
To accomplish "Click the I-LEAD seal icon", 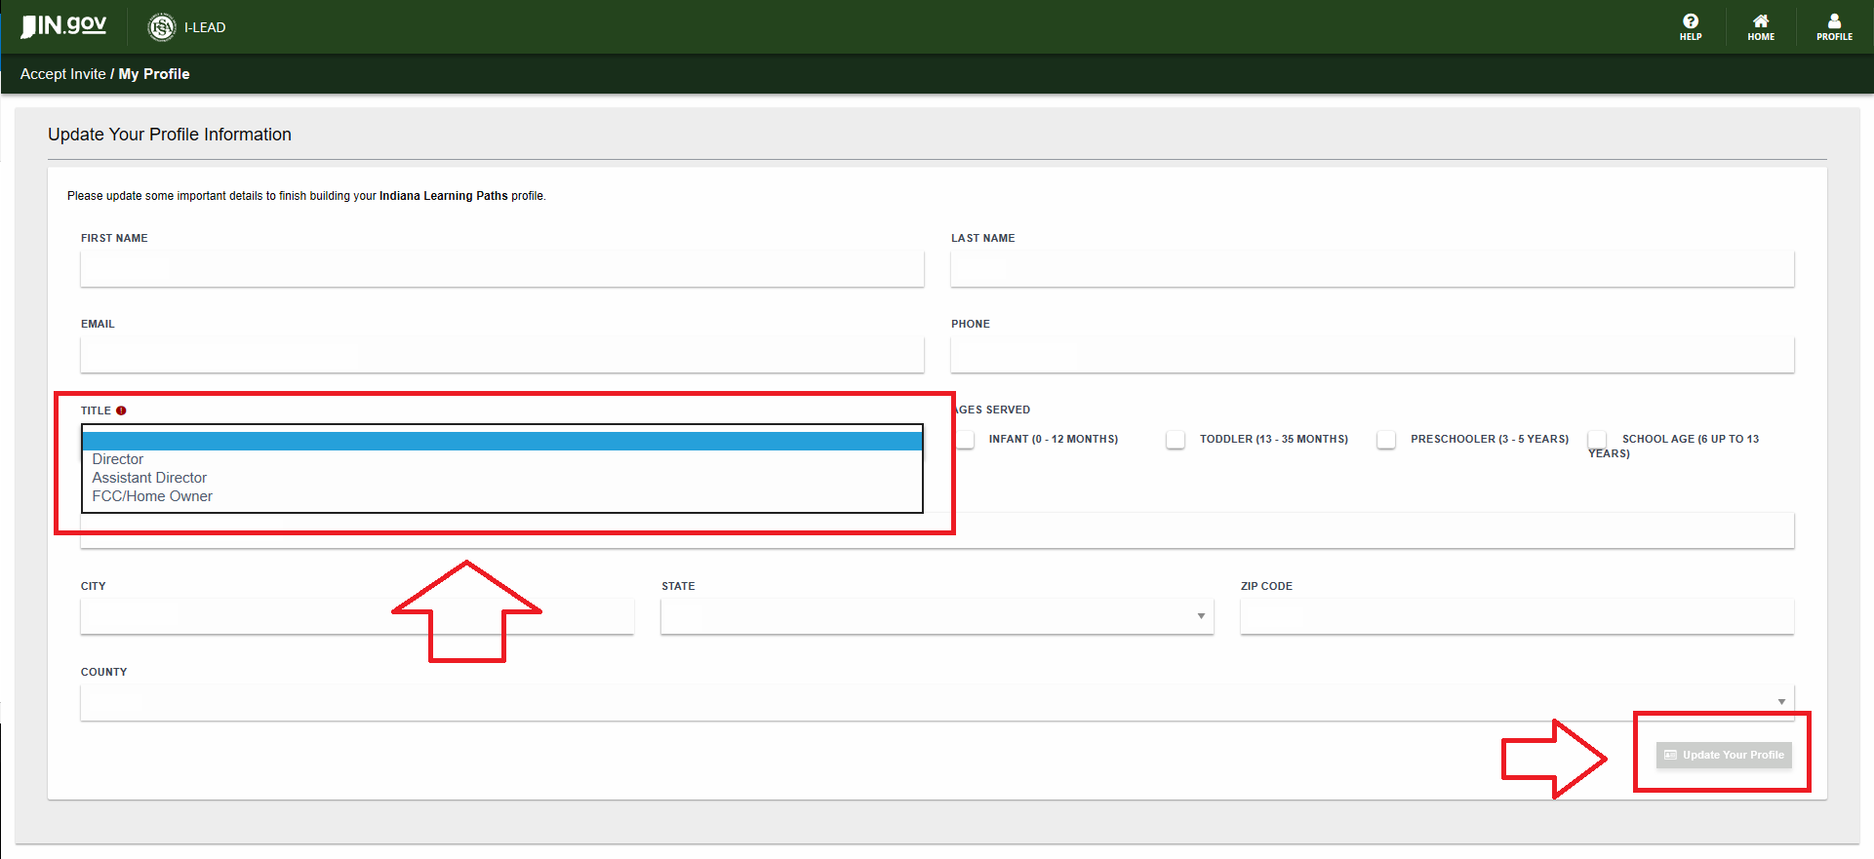I will pos(161,27).
